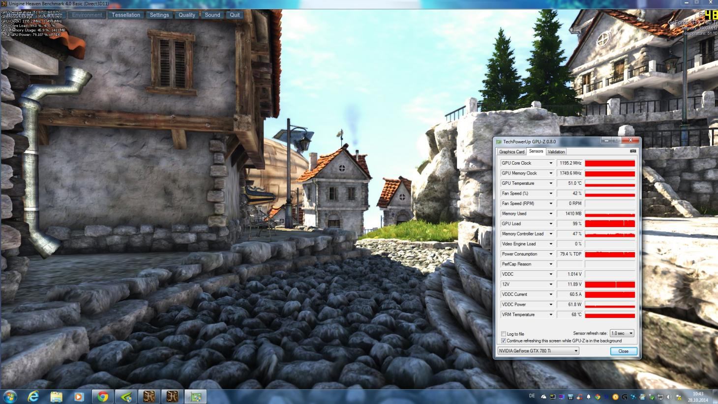Open the Logitech G tray icon
Viewport: 718px width, 404px height.
(624, 397)
